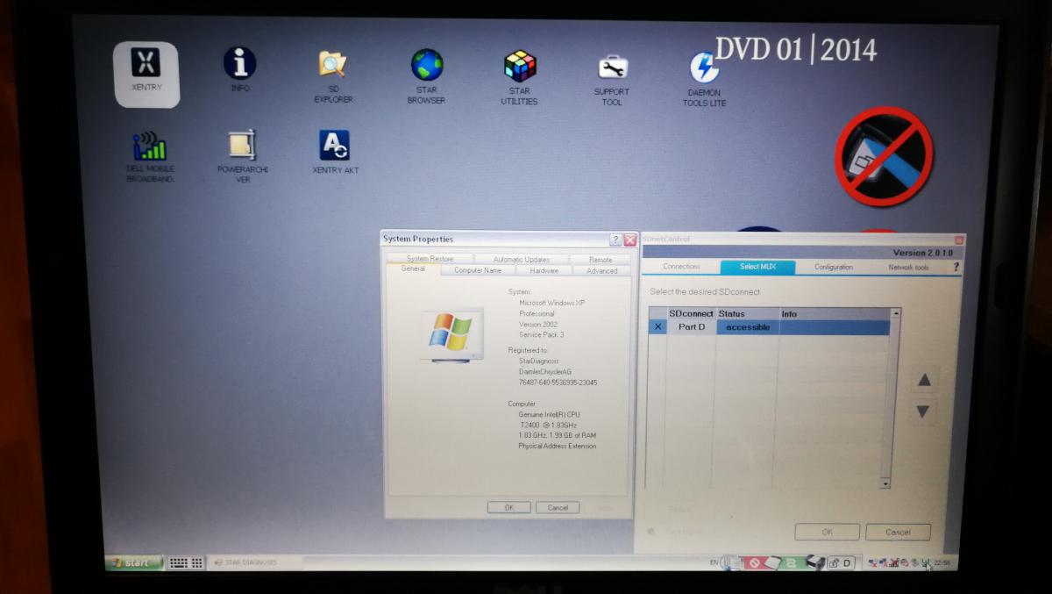Click the scroll-up arrow of the SDconnect list
The height and width of the screenshot is (594, 1052).
(x=895, y=313)
